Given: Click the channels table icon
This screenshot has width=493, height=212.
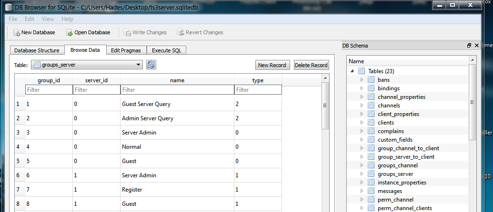Looking at the screenshot, I should click(x=372, y=106).
